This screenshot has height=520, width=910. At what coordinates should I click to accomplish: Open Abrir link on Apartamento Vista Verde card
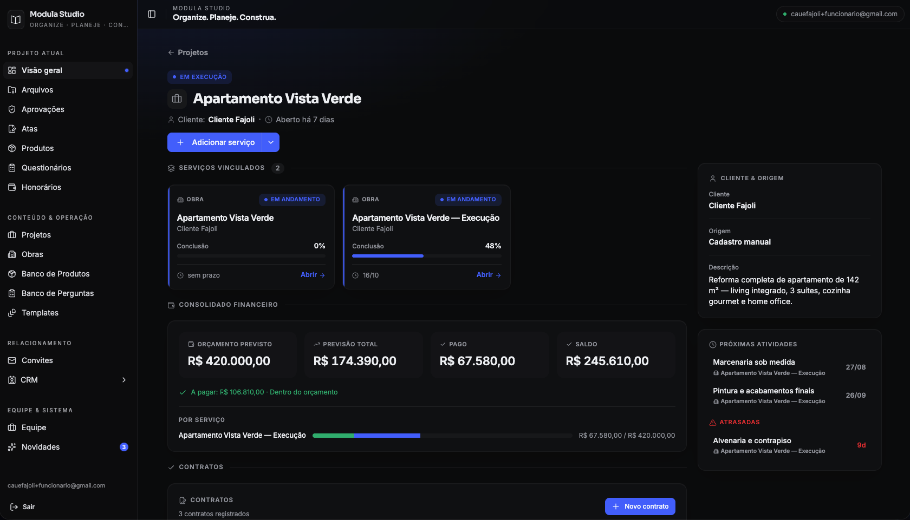pos(313,275)
